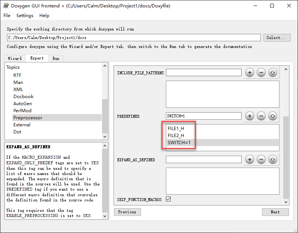
Task: Click the Topics header in tree
Action: [13, 67]
